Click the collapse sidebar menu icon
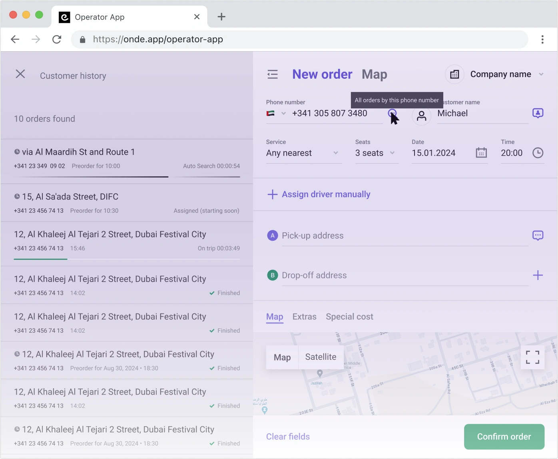Image resolution: width=558 pixels, height=459 pixels. tap(273, 74)
